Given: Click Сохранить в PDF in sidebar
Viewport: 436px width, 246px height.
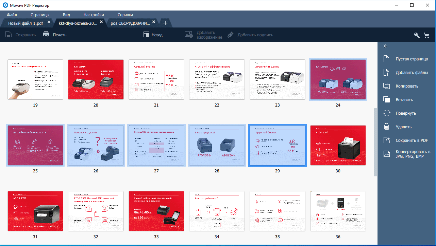Looking at the screenshot, I should (412, 140).
